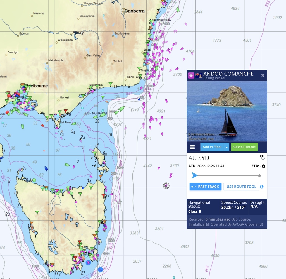Click the Wagga Wagga town label
286x279 pixels.
(x=93, y=3)
